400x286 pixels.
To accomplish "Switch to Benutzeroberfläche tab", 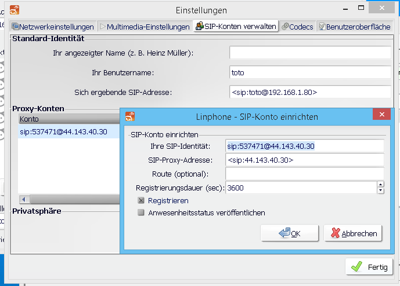I will pyautogui.click(x=355, y=27).
